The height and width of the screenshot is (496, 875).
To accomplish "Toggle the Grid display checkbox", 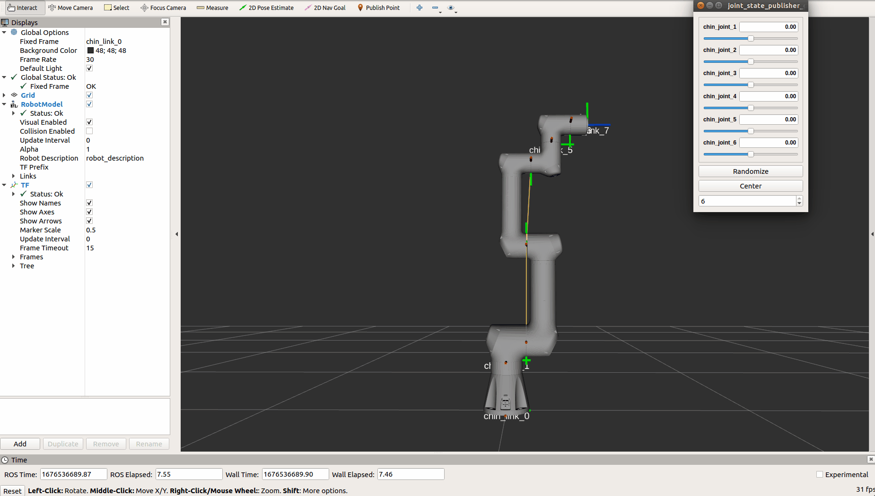I will 89,95.
